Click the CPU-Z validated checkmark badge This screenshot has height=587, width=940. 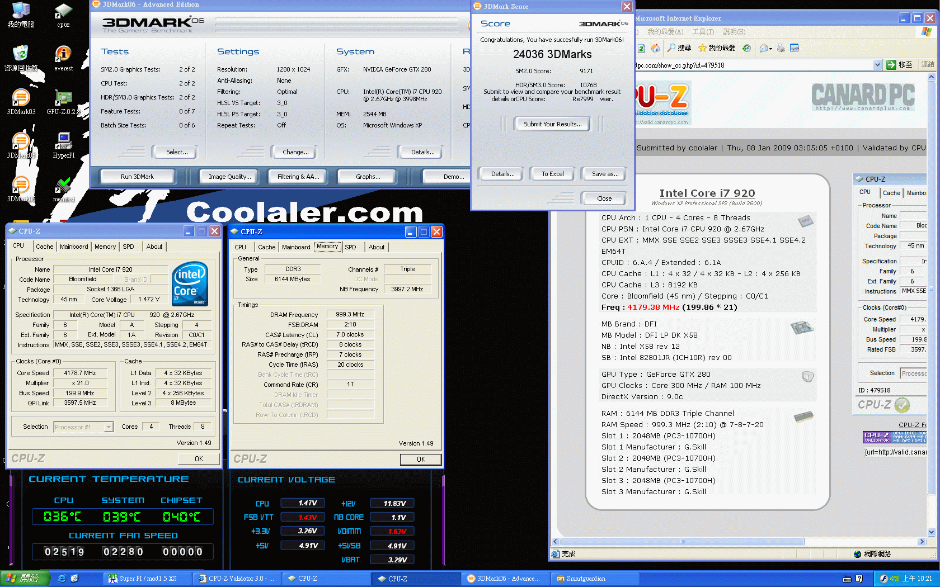pyautogui.click(x=902, y=405)
